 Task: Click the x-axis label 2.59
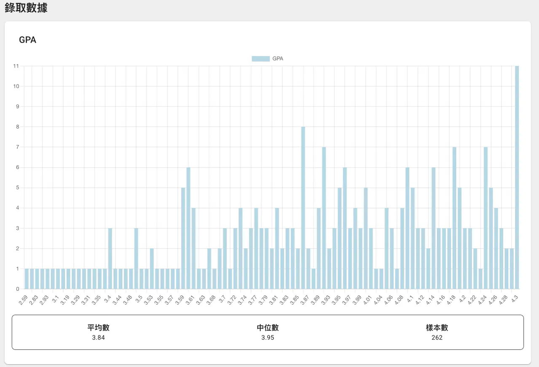(23, 300)
